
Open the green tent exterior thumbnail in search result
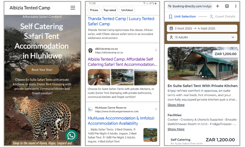(122, 77)
